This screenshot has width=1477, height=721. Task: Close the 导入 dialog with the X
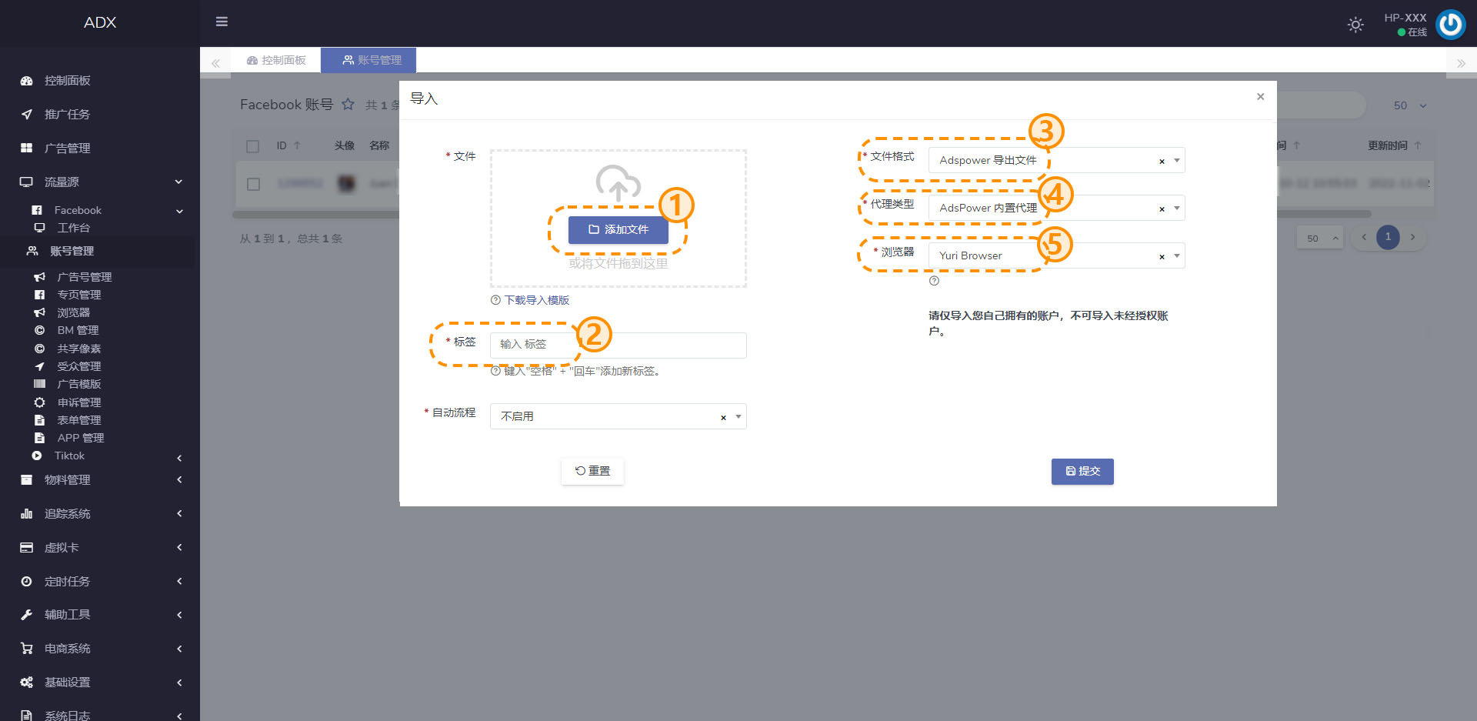(x=1260, y=97)
